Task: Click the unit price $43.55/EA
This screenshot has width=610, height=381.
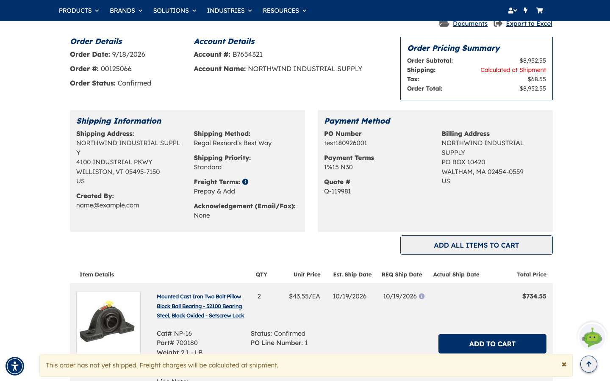Action: (x=305, y=296)
